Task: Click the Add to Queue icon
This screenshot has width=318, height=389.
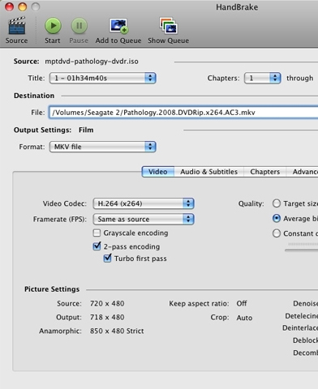Action: pyautogui.click(x=118, y=26)
